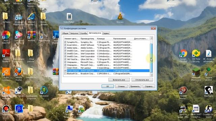This screenshot has width=216, height=121.
Task: Select the Green Christmas row text
Action: click(73, 68)
